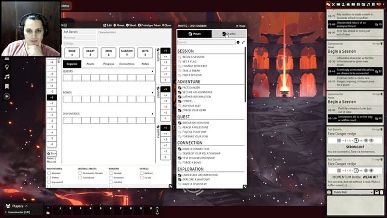Image resolution: width=387 pixels, height=218 pixels.
Task: Expand the Quests legacy track arrow
Action: pos(152,71)
